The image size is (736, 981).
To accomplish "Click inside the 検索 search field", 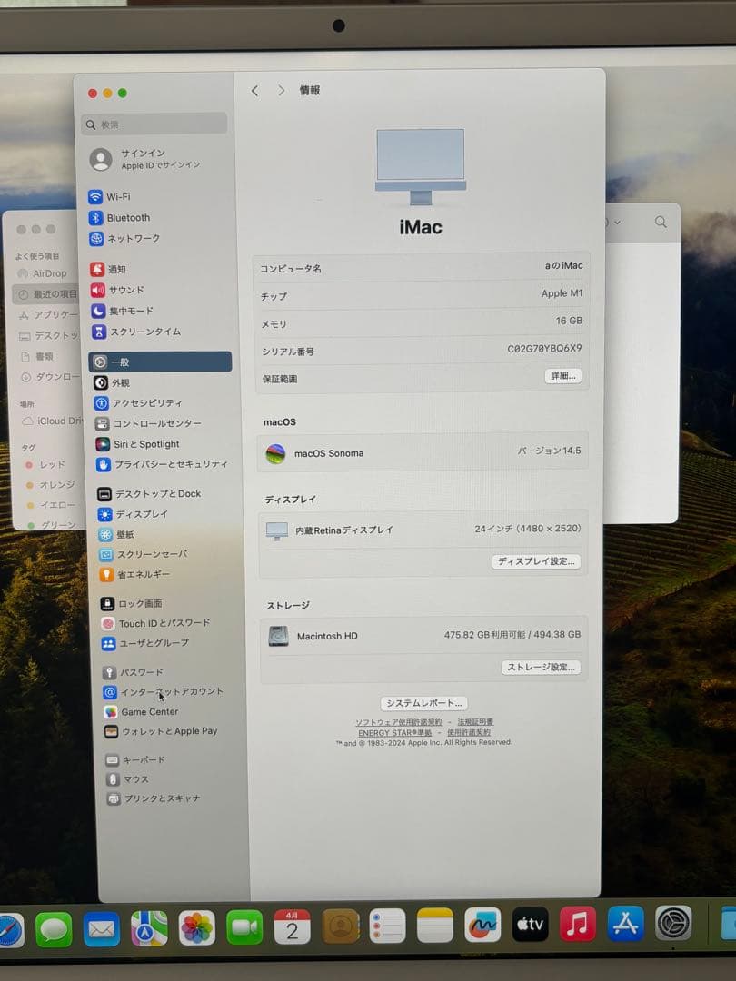I will [x=153, y=123].
